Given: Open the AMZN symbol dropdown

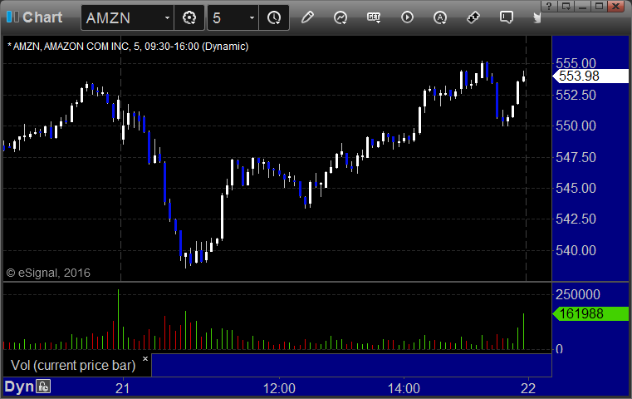Looking at the screenshot, I should click(x=167, y=17).
